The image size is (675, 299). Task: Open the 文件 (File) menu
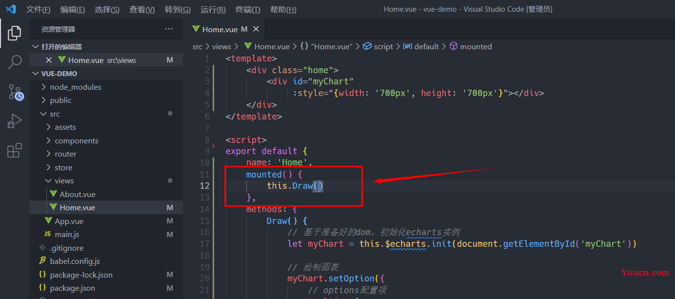tap(38, 10)
